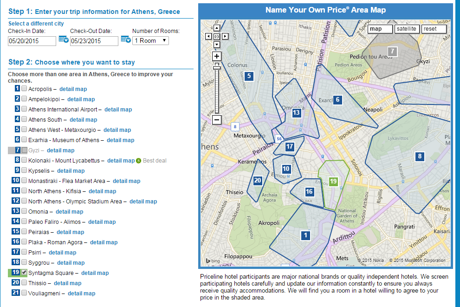Click area marker 16 on map
Screen dimensions: 460x307
click(x=309, y=192)
